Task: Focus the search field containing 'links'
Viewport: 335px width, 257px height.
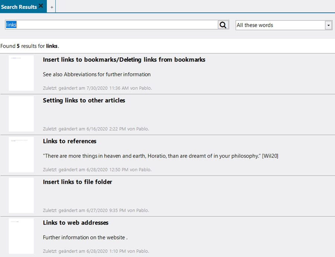Action: (112, 25)
